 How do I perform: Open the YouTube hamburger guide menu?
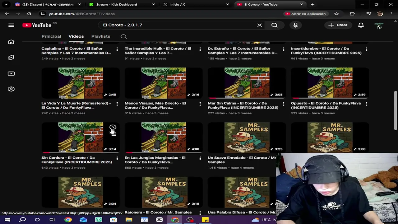click(11, 25)
